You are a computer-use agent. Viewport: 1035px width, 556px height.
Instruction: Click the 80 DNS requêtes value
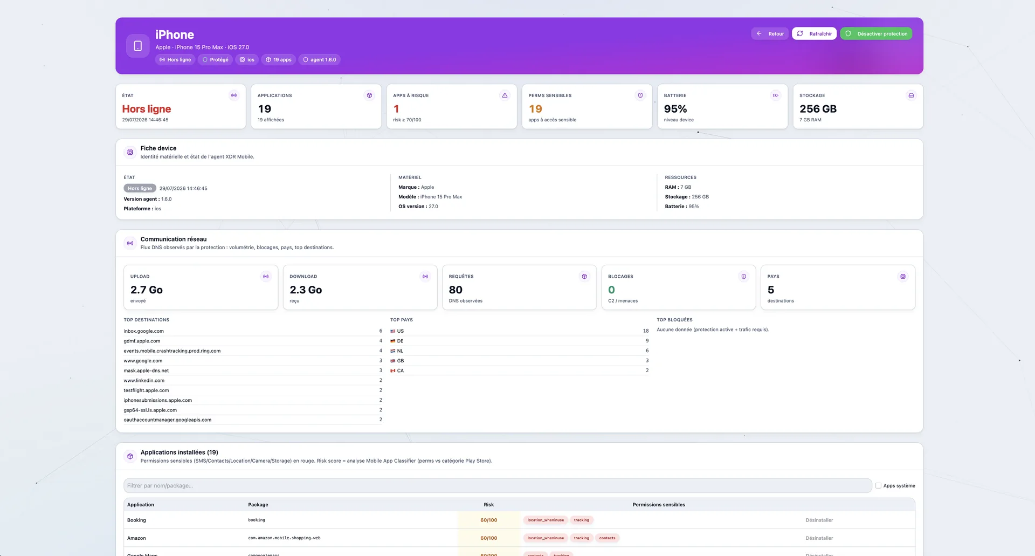coord(456,290)
